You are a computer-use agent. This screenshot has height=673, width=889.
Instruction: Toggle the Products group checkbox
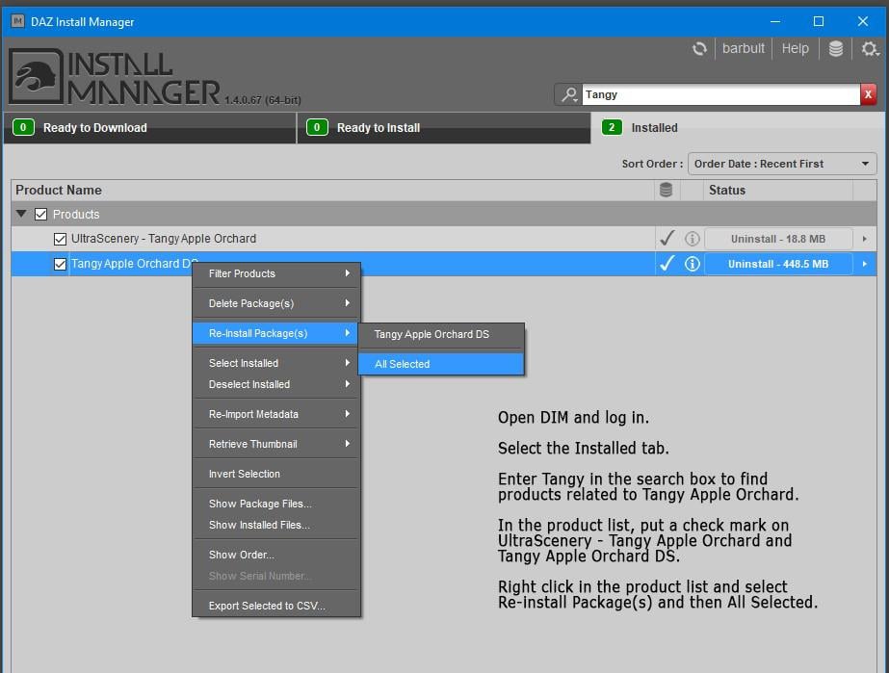tap(40, 215)
